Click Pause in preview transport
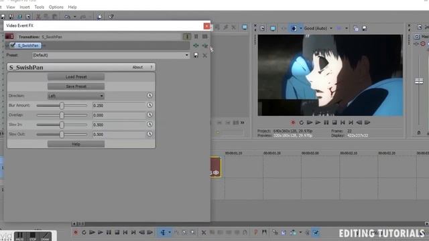The image size is (429, 241). pos(326,123)
